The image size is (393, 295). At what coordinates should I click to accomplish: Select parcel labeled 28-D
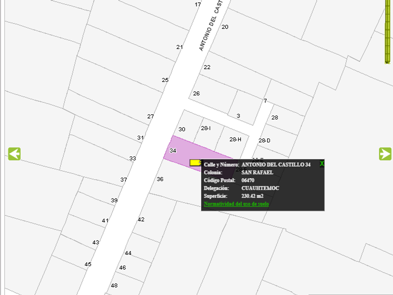point(264,140)
